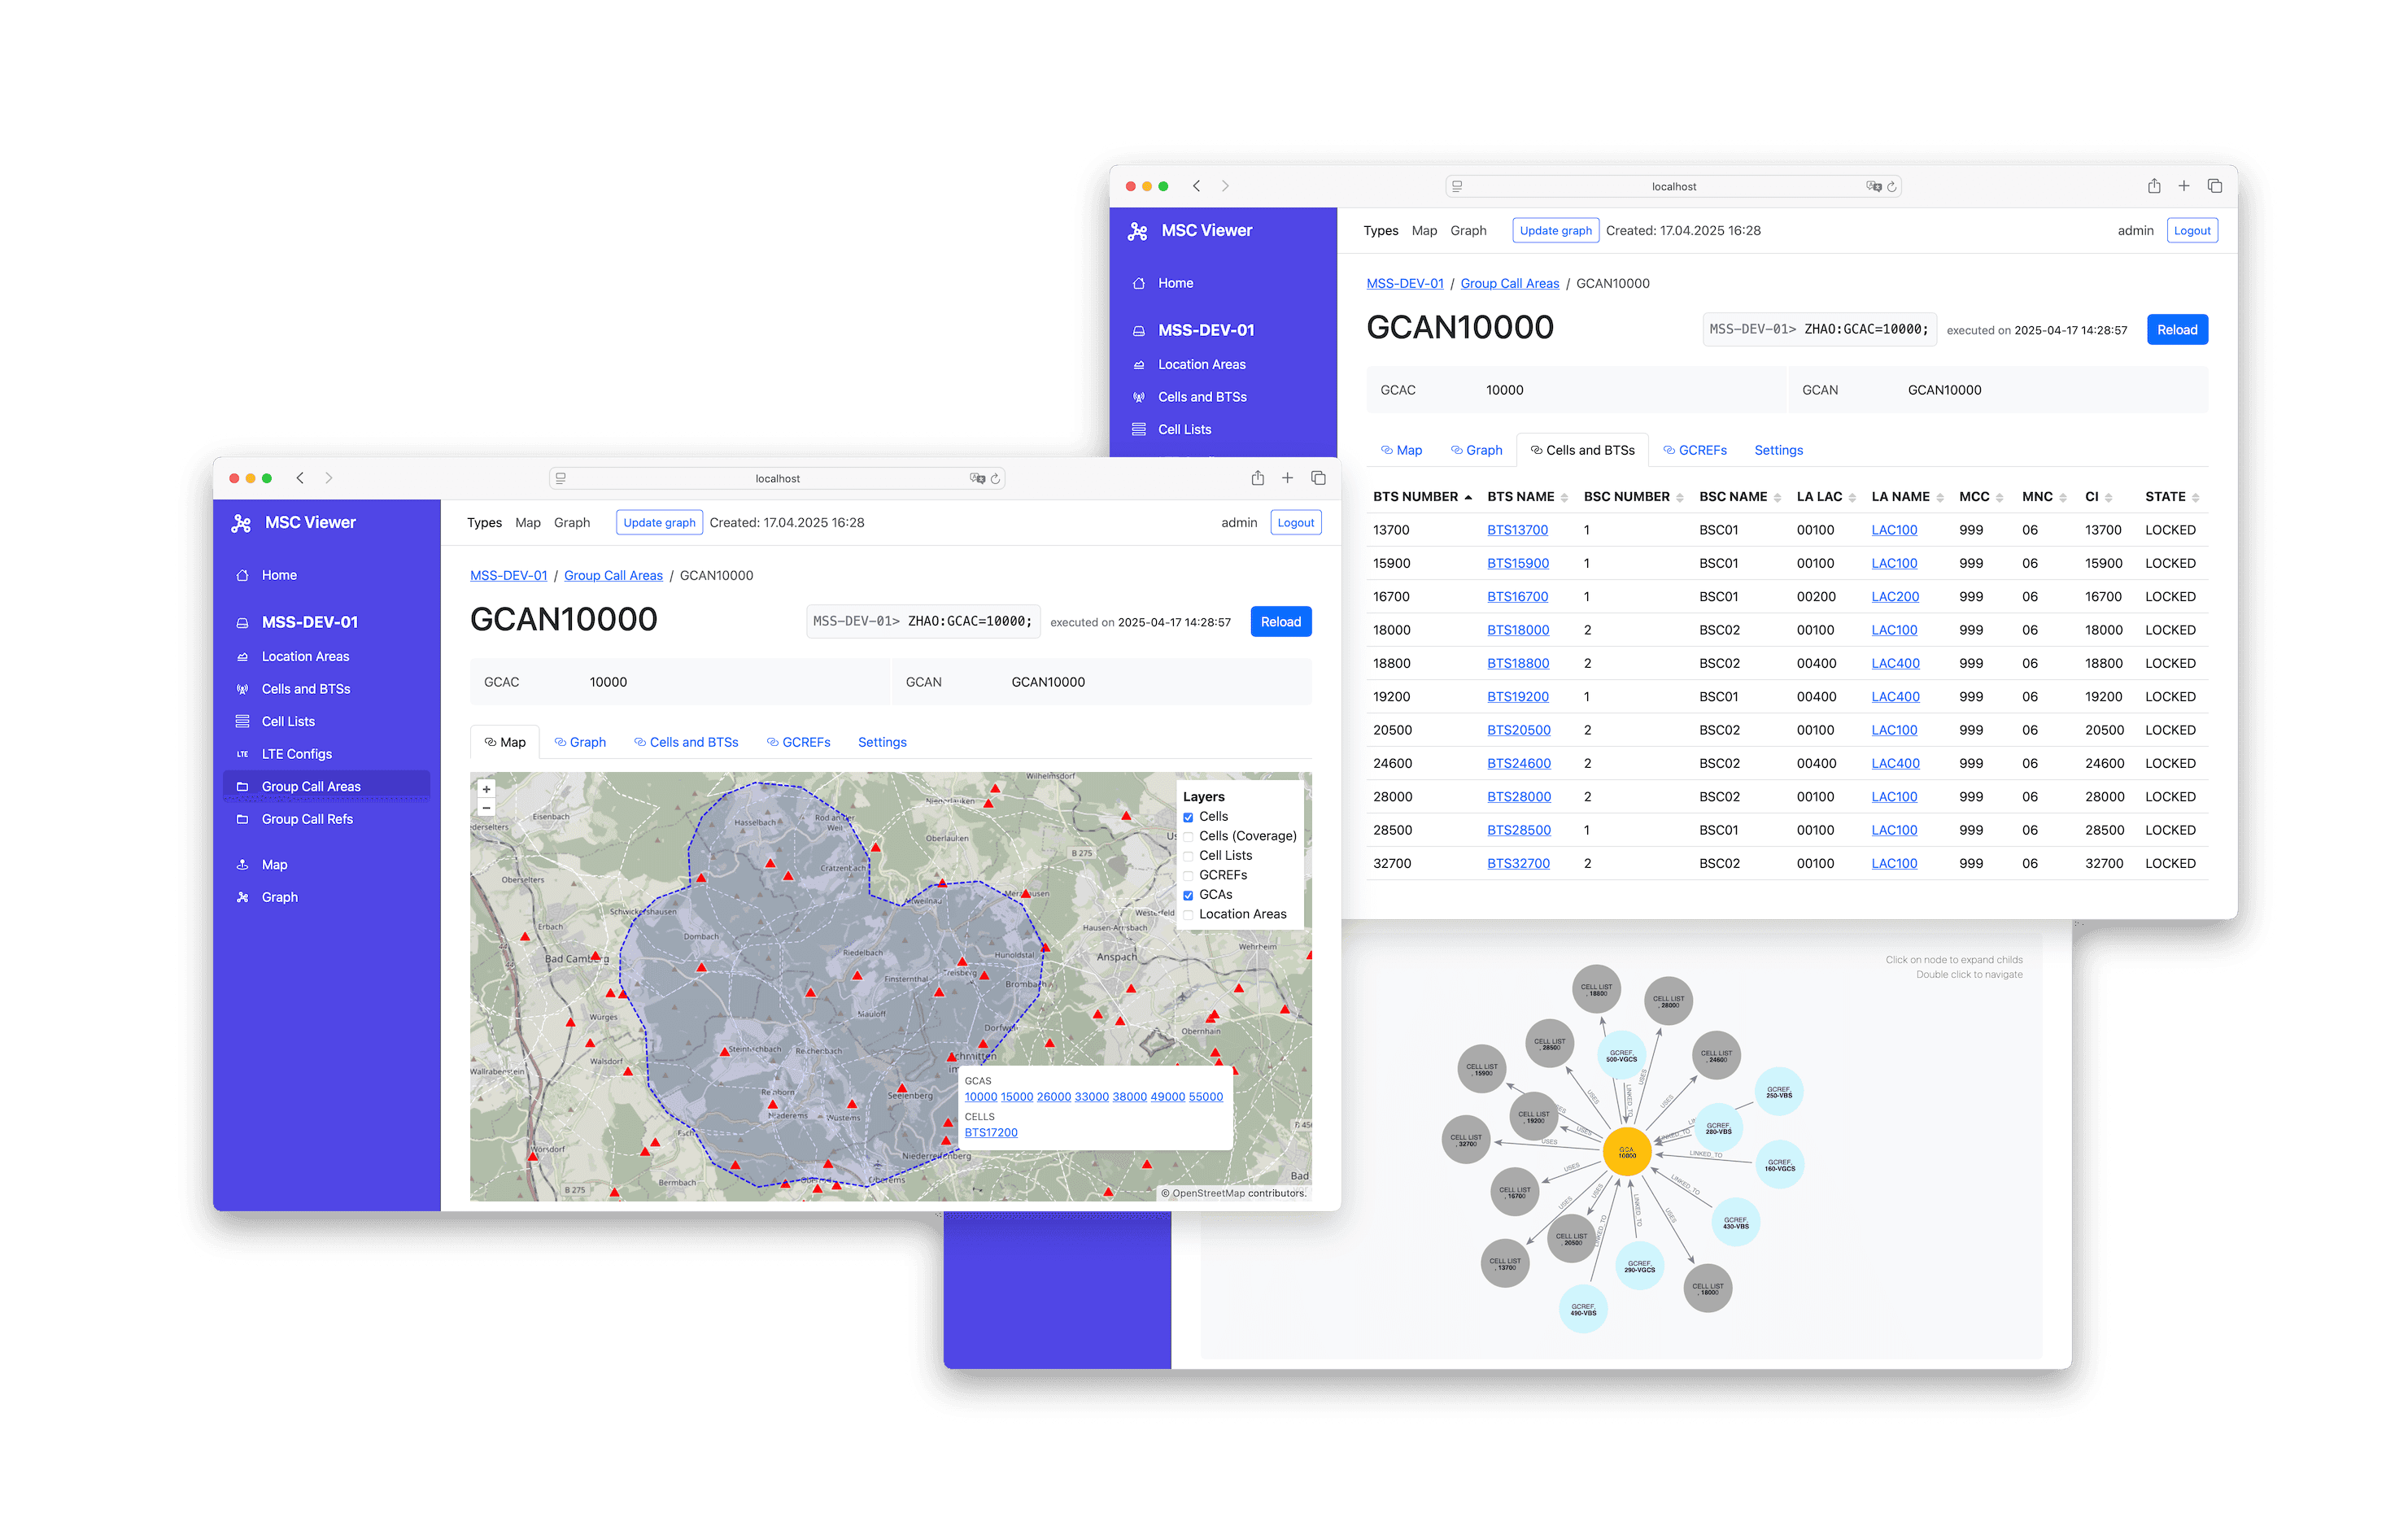Click Types menu in front window
The width and height of the screenshot is (2408, 1535).
click(x=484, y=523)
